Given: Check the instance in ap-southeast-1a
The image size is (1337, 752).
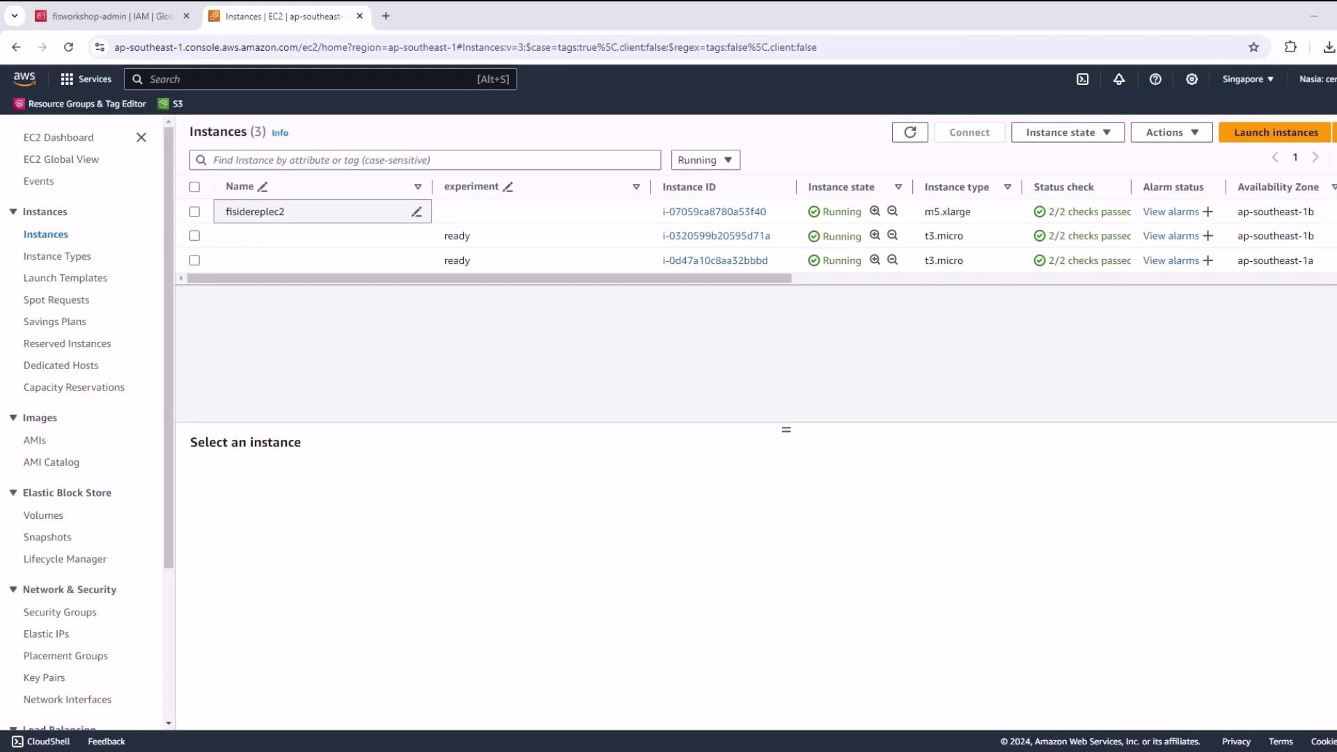Looking at the screenshot, I should 194,260.
